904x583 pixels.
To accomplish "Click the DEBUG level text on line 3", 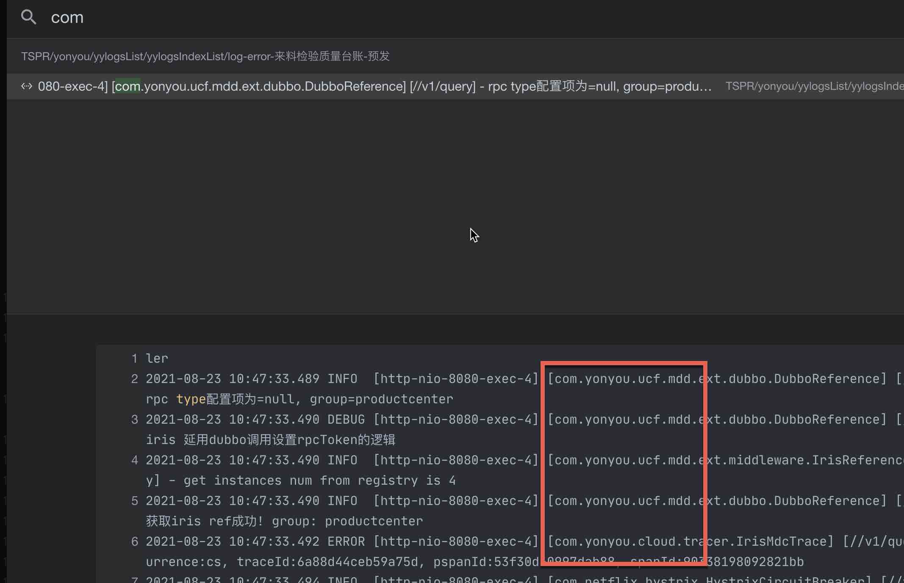I will click(346, 419).
